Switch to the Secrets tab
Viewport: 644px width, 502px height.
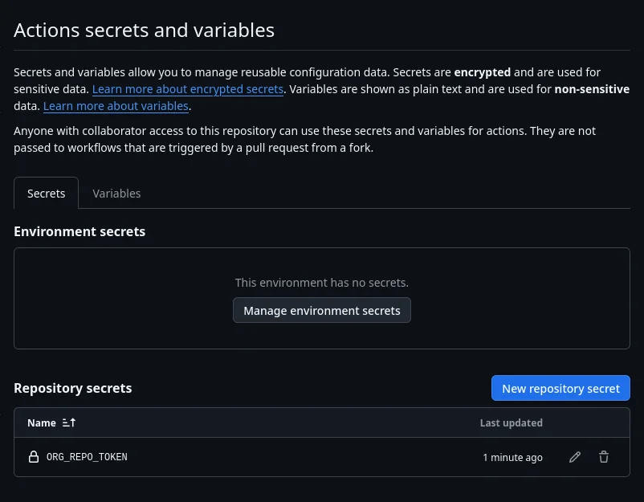(x=46, y=193)
